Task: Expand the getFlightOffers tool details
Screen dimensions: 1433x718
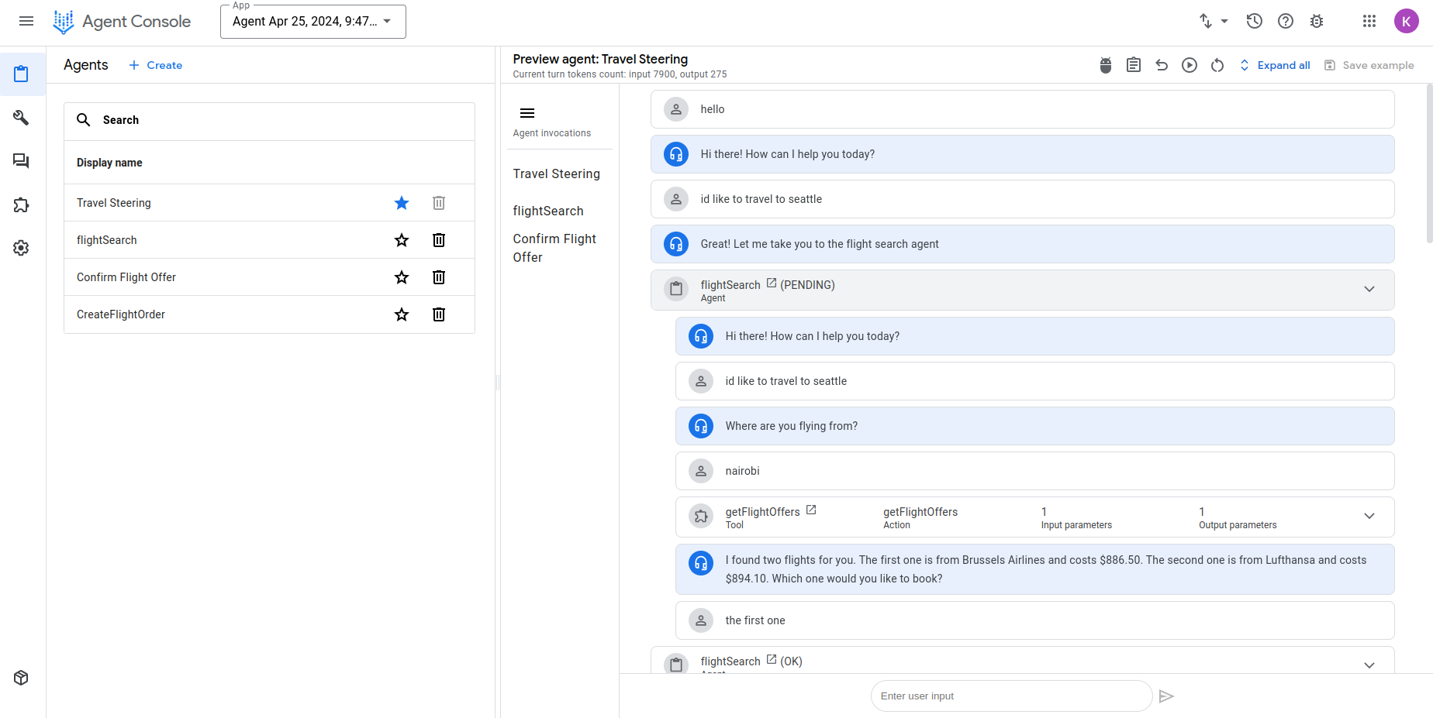Action: click(1369, 517)
